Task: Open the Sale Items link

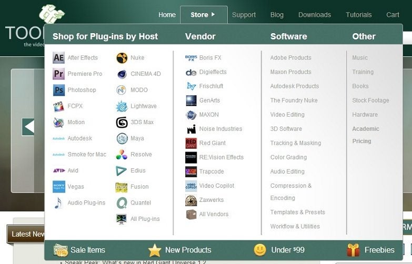Action: click(79, 250)
